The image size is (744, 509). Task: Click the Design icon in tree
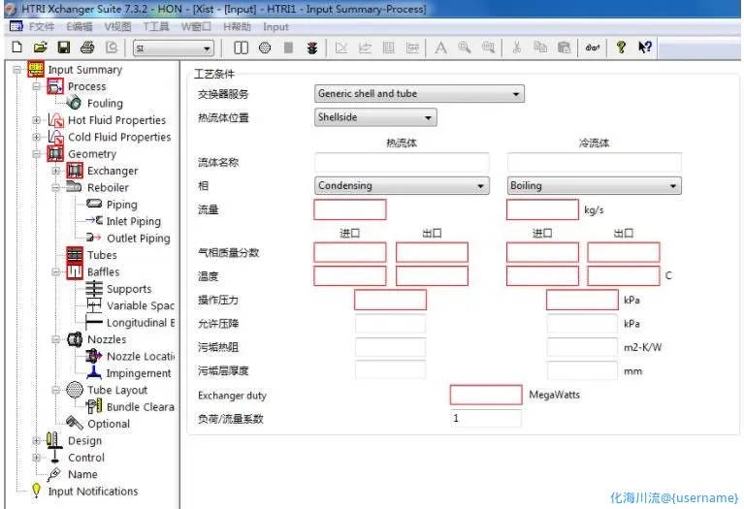(x=54, y=440)
